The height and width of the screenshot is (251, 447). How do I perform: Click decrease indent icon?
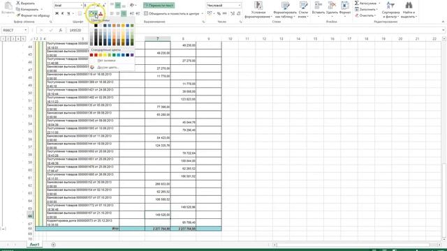tap(132, 13)
